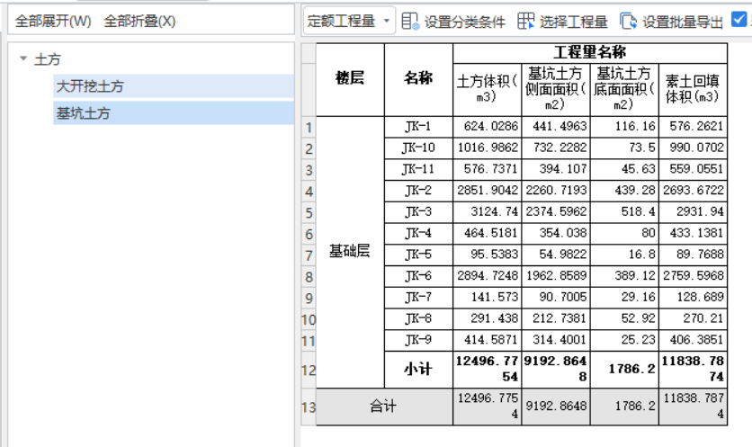Open 设置分类条件 settings

pos(453,22)
